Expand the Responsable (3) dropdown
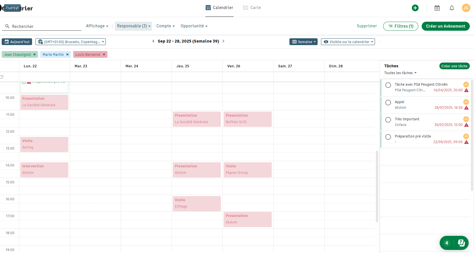 (x=133, y=26)
